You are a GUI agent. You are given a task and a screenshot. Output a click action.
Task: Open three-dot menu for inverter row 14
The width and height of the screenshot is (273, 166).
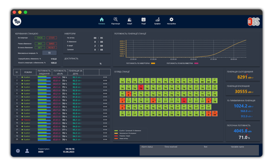click(105, 120)
